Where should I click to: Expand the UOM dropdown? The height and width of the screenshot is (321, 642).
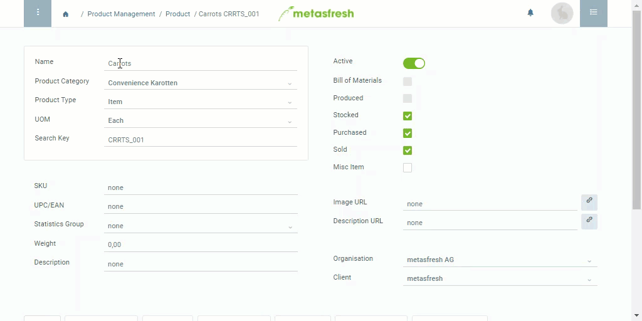201,121
